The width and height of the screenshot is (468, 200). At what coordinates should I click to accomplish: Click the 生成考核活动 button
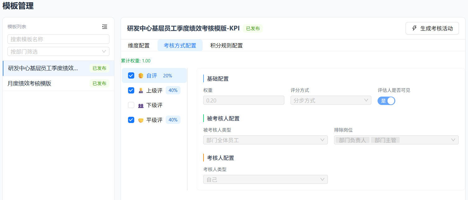432,28
